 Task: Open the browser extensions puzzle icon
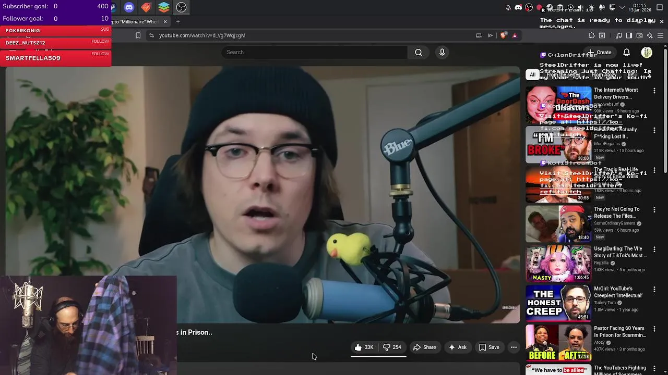591,35
